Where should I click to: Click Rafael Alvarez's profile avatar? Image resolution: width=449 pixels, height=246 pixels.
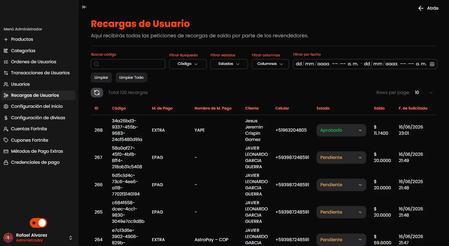8,238
